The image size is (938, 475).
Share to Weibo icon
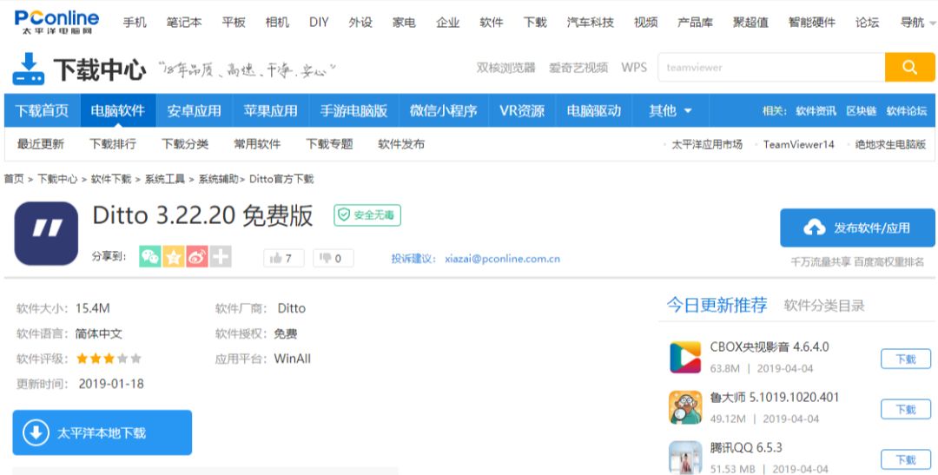coord(197,257)
